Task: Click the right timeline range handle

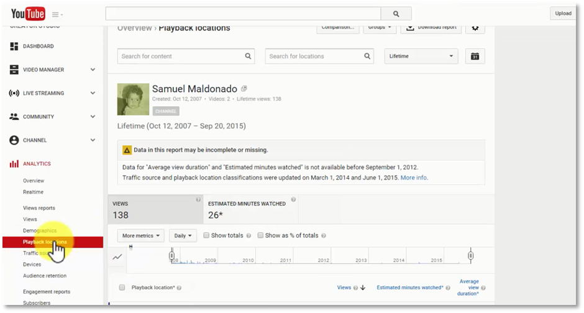Action: (471, 256)
